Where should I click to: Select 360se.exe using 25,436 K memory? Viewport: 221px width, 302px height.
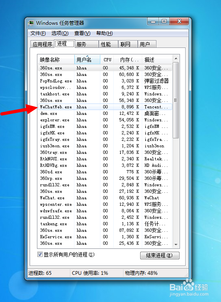(x=105, y=243)
